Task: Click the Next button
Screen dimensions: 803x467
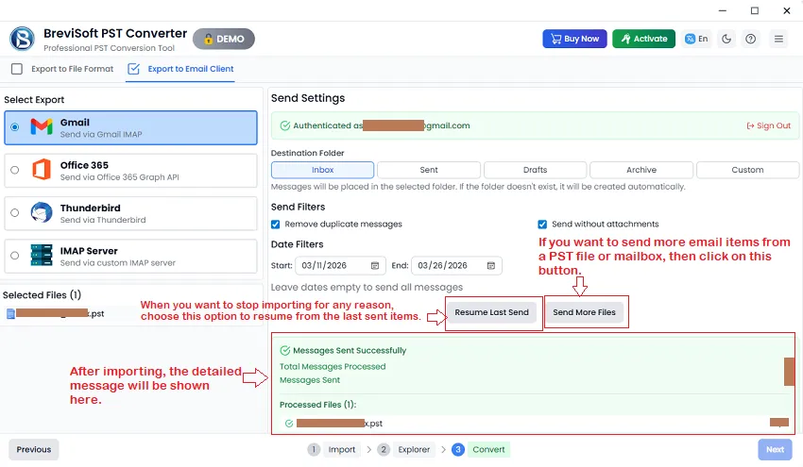Action: pyautogui.click(x=775, y=450)
